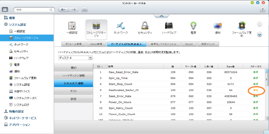The height and width of the screenshot is (134, 269).
Task: Open the テスト section
Action: coord(73,91)
